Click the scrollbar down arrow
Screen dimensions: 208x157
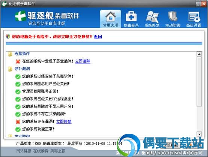point(199,134)
